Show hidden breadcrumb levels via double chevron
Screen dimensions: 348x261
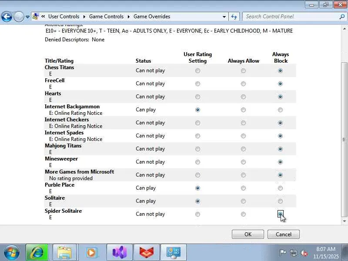(43, 17)
